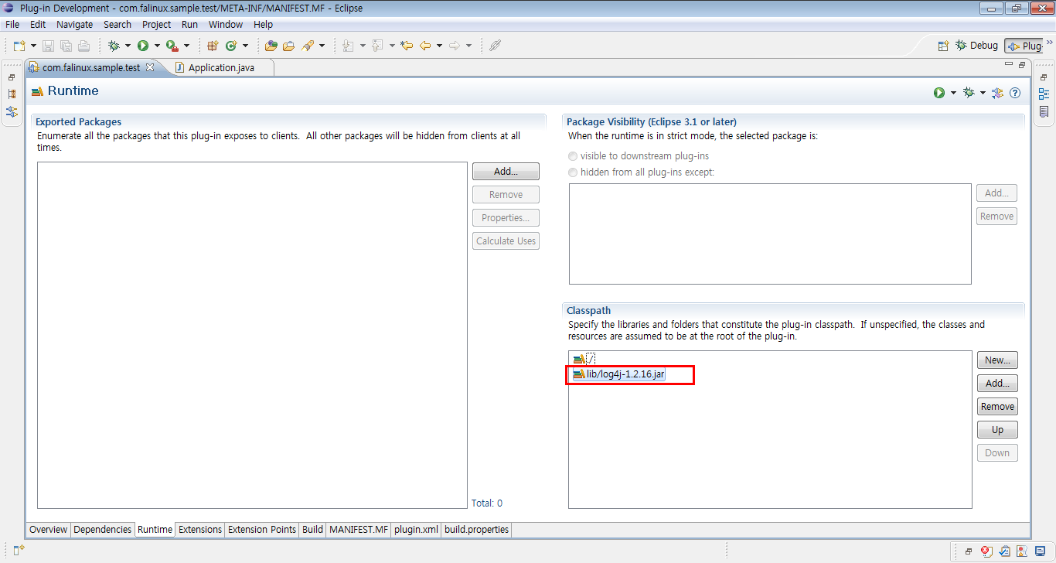Switch to the Debug perspective

click(x=977, y=46)
